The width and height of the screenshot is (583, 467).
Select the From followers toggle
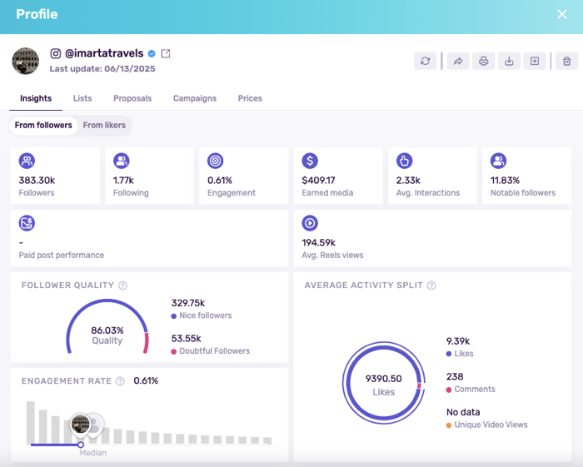pyautogui.click(x=43, y=126)
